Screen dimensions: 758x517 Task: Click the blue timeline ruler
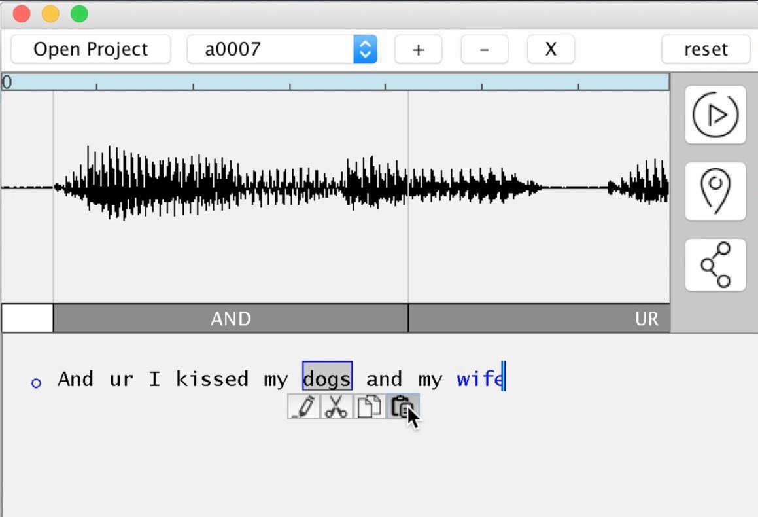(x=335, y=82)
